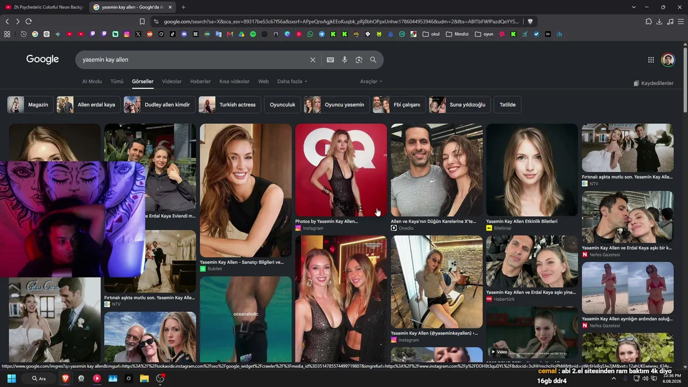Screen dimensions: 688x387
Task: Open the extensions puzzle icon
Action: (x=649, y=21)
